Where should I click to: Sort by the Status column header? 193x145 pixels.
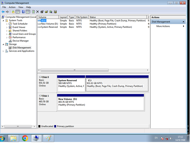click(118, 17)
